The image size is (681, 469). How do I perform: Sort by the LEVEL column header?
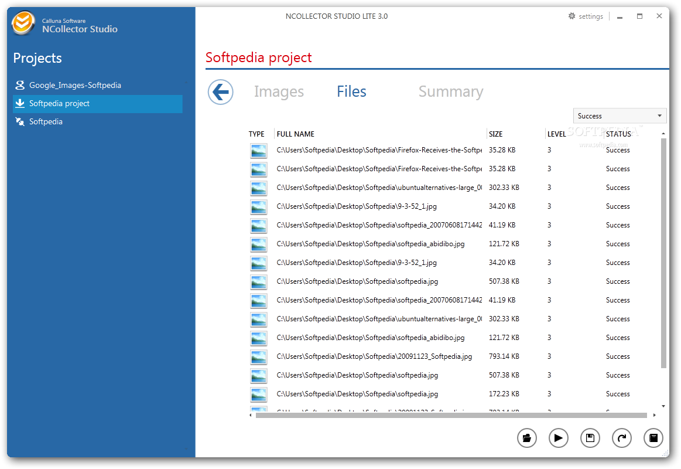pos(556,134)
